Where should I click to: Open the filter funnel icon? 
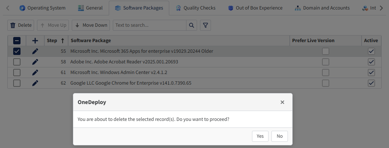[x=205, y=25]
